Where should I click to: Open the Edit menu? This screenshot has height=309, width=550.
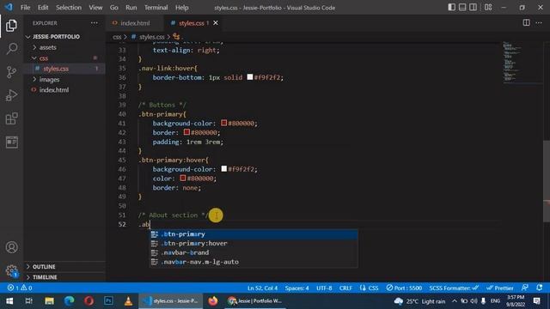(43, 8)
